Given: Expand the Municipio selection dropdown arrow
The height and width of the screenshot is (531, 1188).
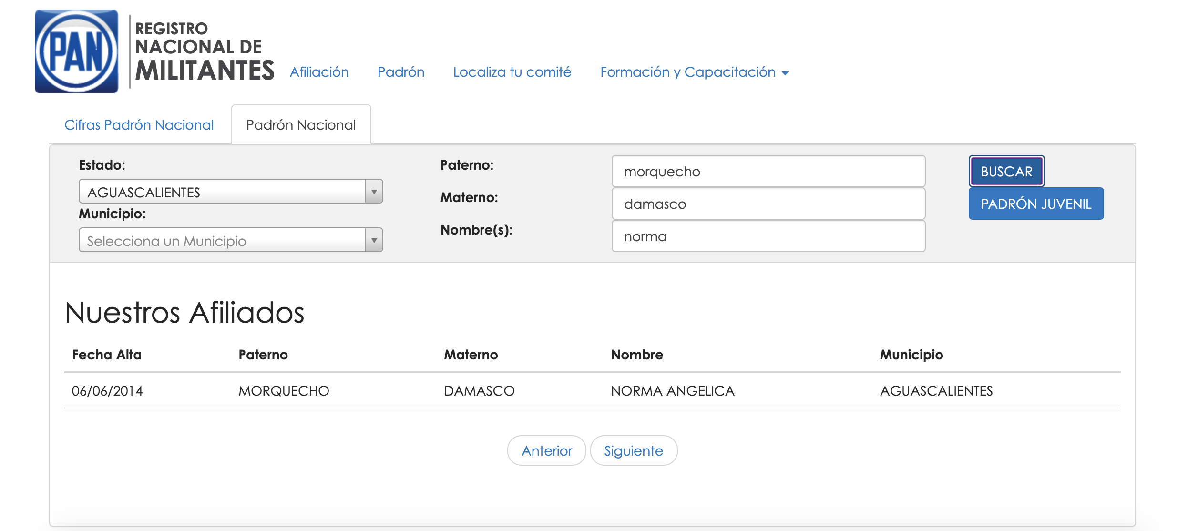Looking at the screenshot, I should tap(374, 240).
